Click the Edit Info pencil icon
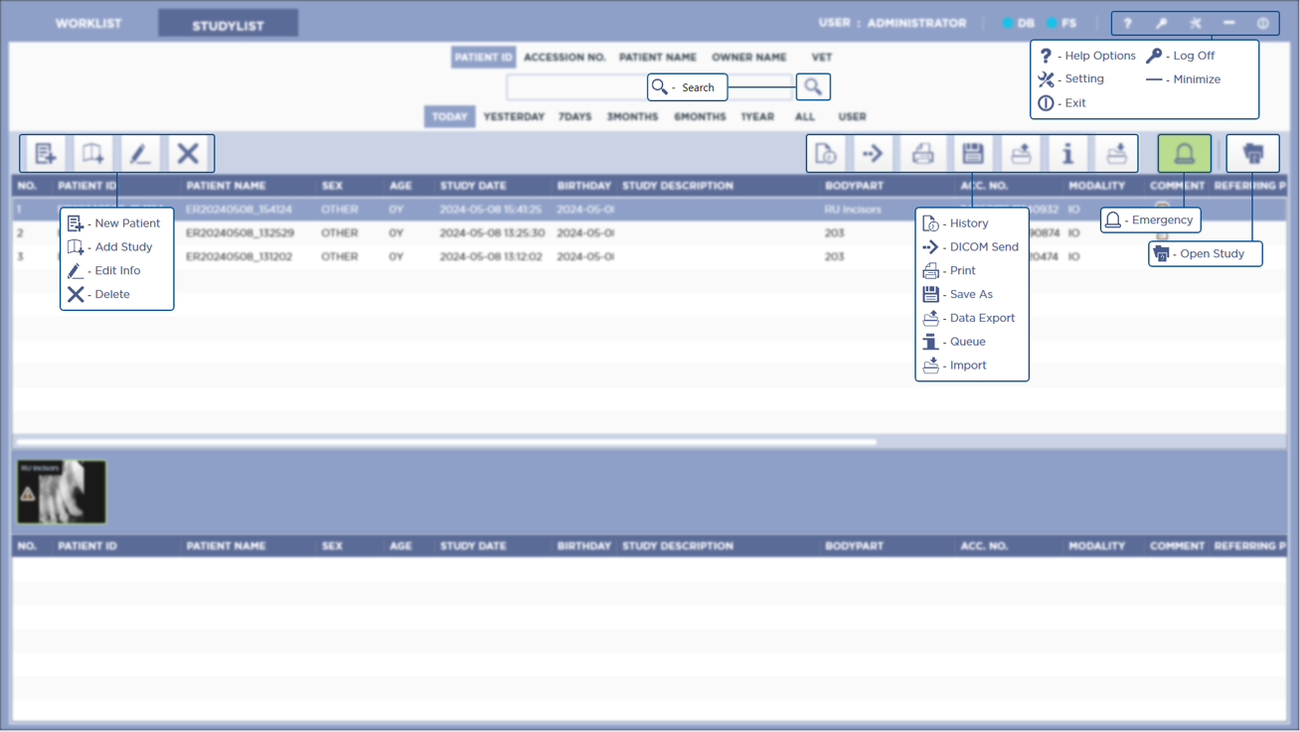The width and height of the screenshot is (1300, 732). [140, 154]
